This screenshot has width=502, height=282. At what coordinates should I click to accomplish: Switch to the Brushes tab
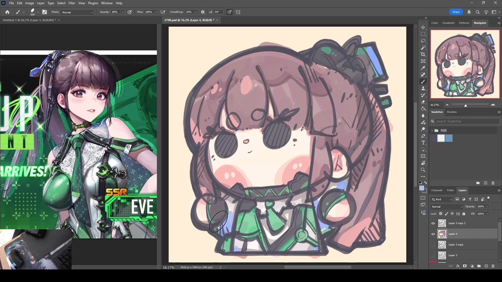coord(452,112)
